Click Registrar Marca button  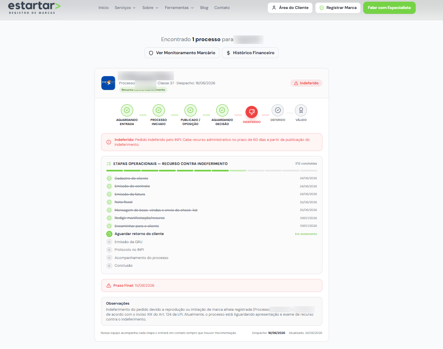(x=338, y=8)
